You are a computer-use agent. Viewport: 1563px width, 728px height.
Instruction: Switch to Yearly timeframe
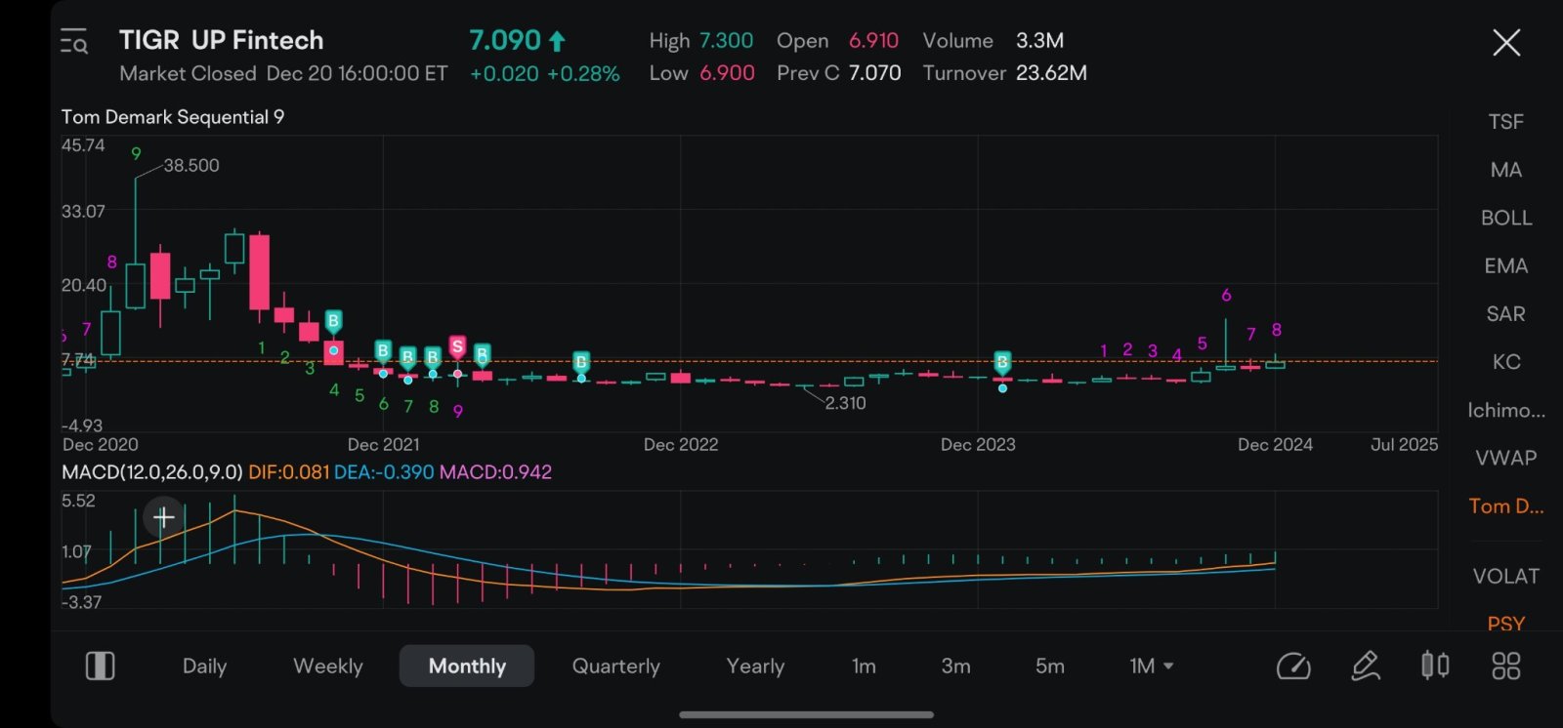[x=755, y=667]
